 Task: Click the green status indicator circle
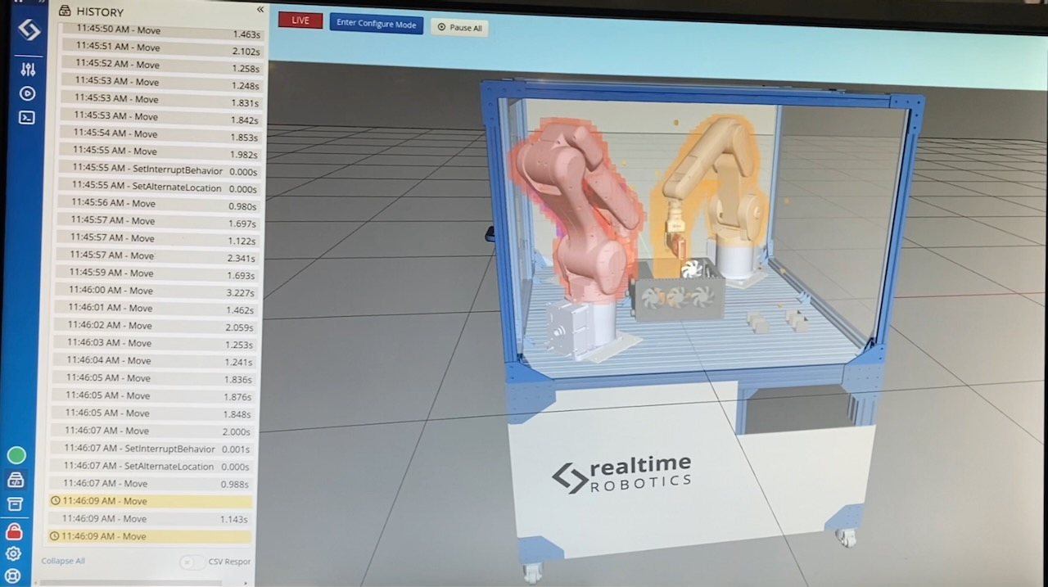(16, 455)
